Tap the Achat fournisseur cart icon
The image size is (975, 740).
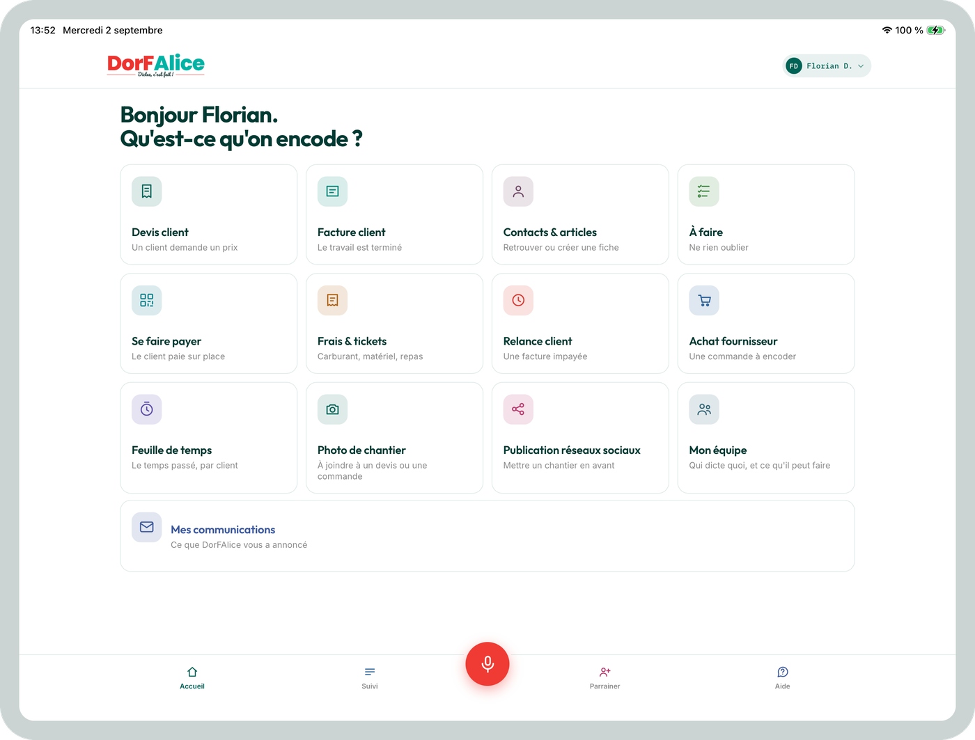click(x=704, y=300)
